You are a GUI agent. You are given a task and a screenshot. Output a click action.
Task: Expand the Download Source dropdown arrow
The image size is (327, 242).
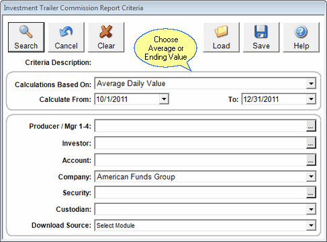point(311,225)
